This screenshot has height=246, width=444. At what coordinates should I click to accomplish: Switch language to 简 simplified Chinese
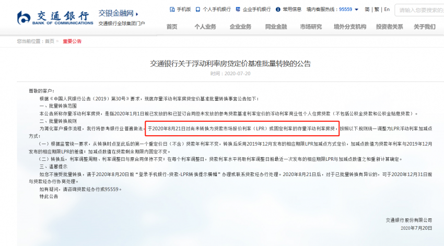(x=367, y=9)
